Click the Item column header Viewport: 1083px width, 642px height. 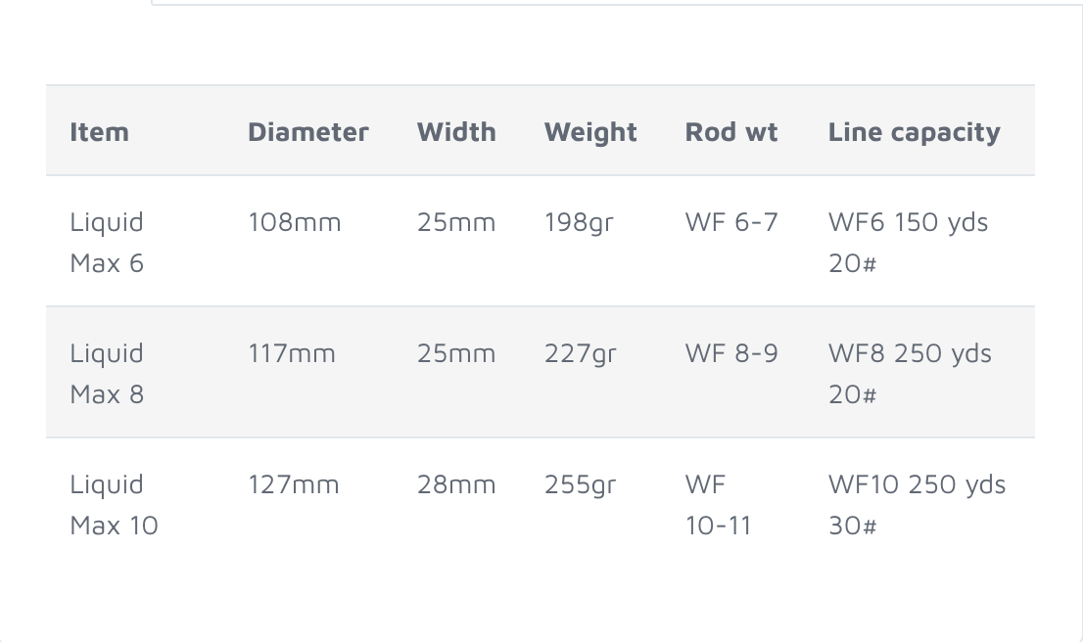(100, 132)
